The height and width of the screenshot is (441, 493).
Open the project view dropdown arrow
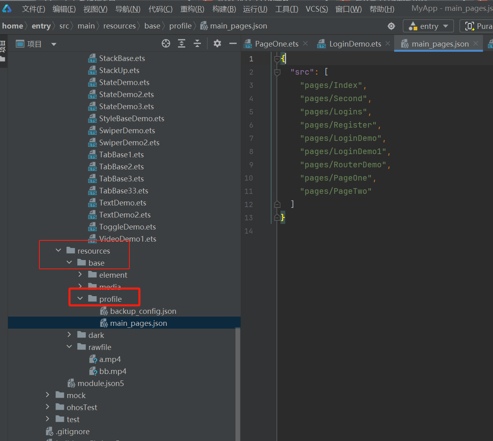tap(54, 44)
